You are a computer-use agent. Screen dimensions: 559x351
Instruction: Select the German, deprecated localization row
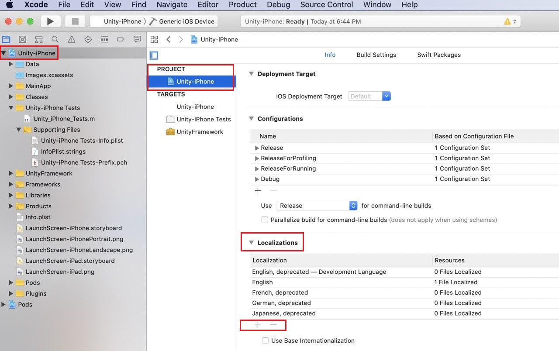click(405, 303)
